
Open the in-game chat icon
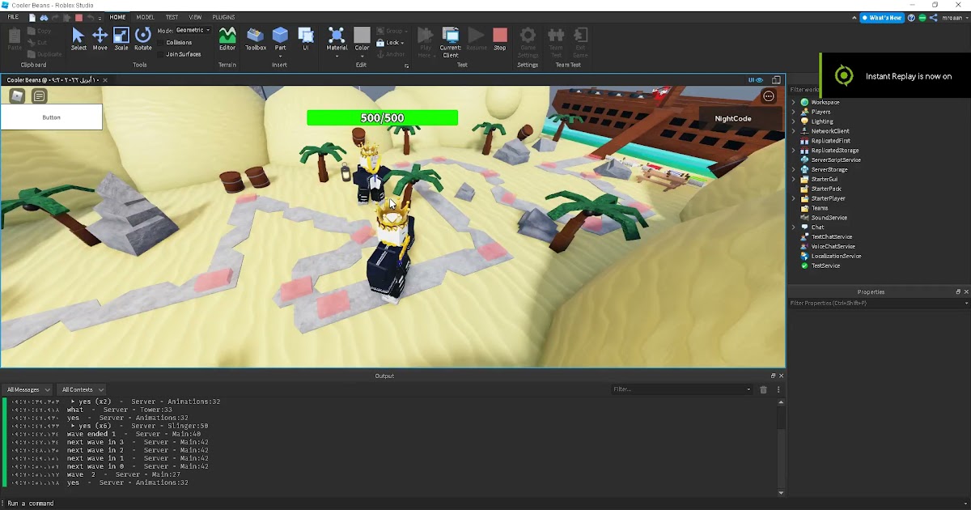[39, 96]
